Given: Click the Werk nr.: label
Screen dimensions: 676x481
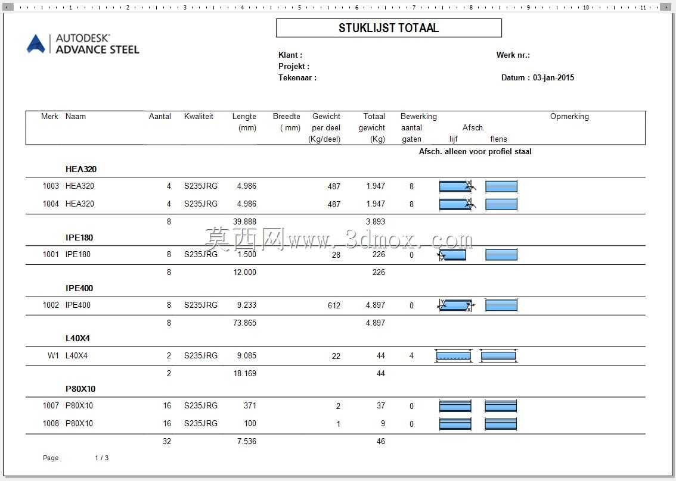Looking at the screenshot, I should pos(513,55).
